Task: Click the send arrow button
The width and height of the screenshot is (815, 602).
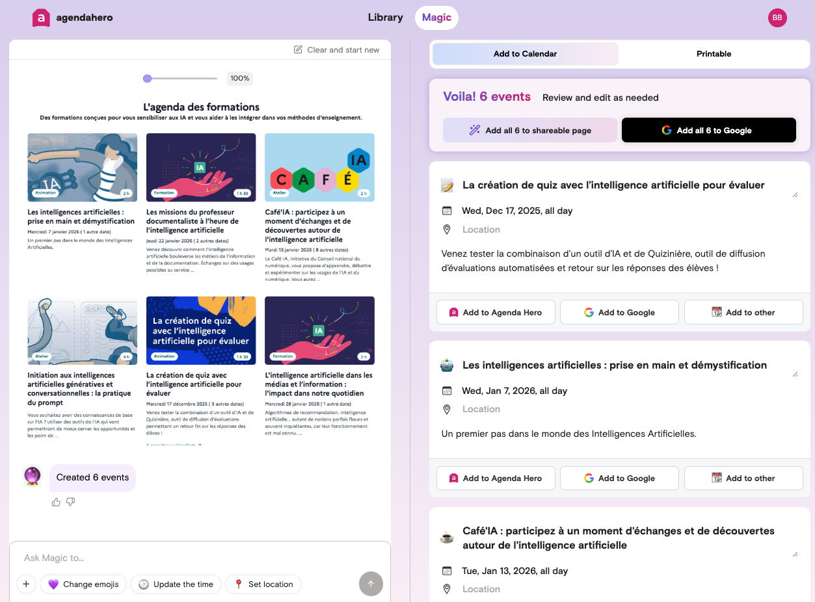Action: tap(371, 584)
